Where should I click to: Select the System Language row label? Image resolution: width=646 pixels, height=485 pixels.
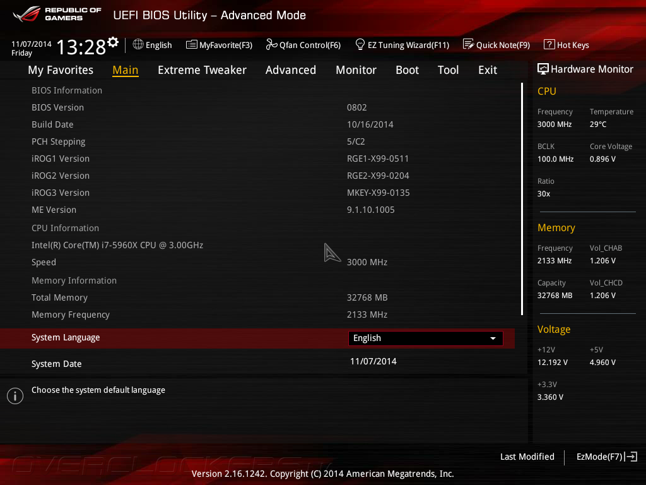[x=66, y=337]
